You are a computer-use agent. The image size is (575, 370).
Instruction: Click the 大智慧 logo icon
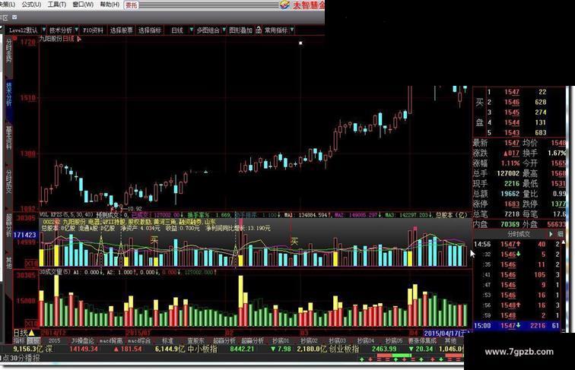[x=284, y=5]
